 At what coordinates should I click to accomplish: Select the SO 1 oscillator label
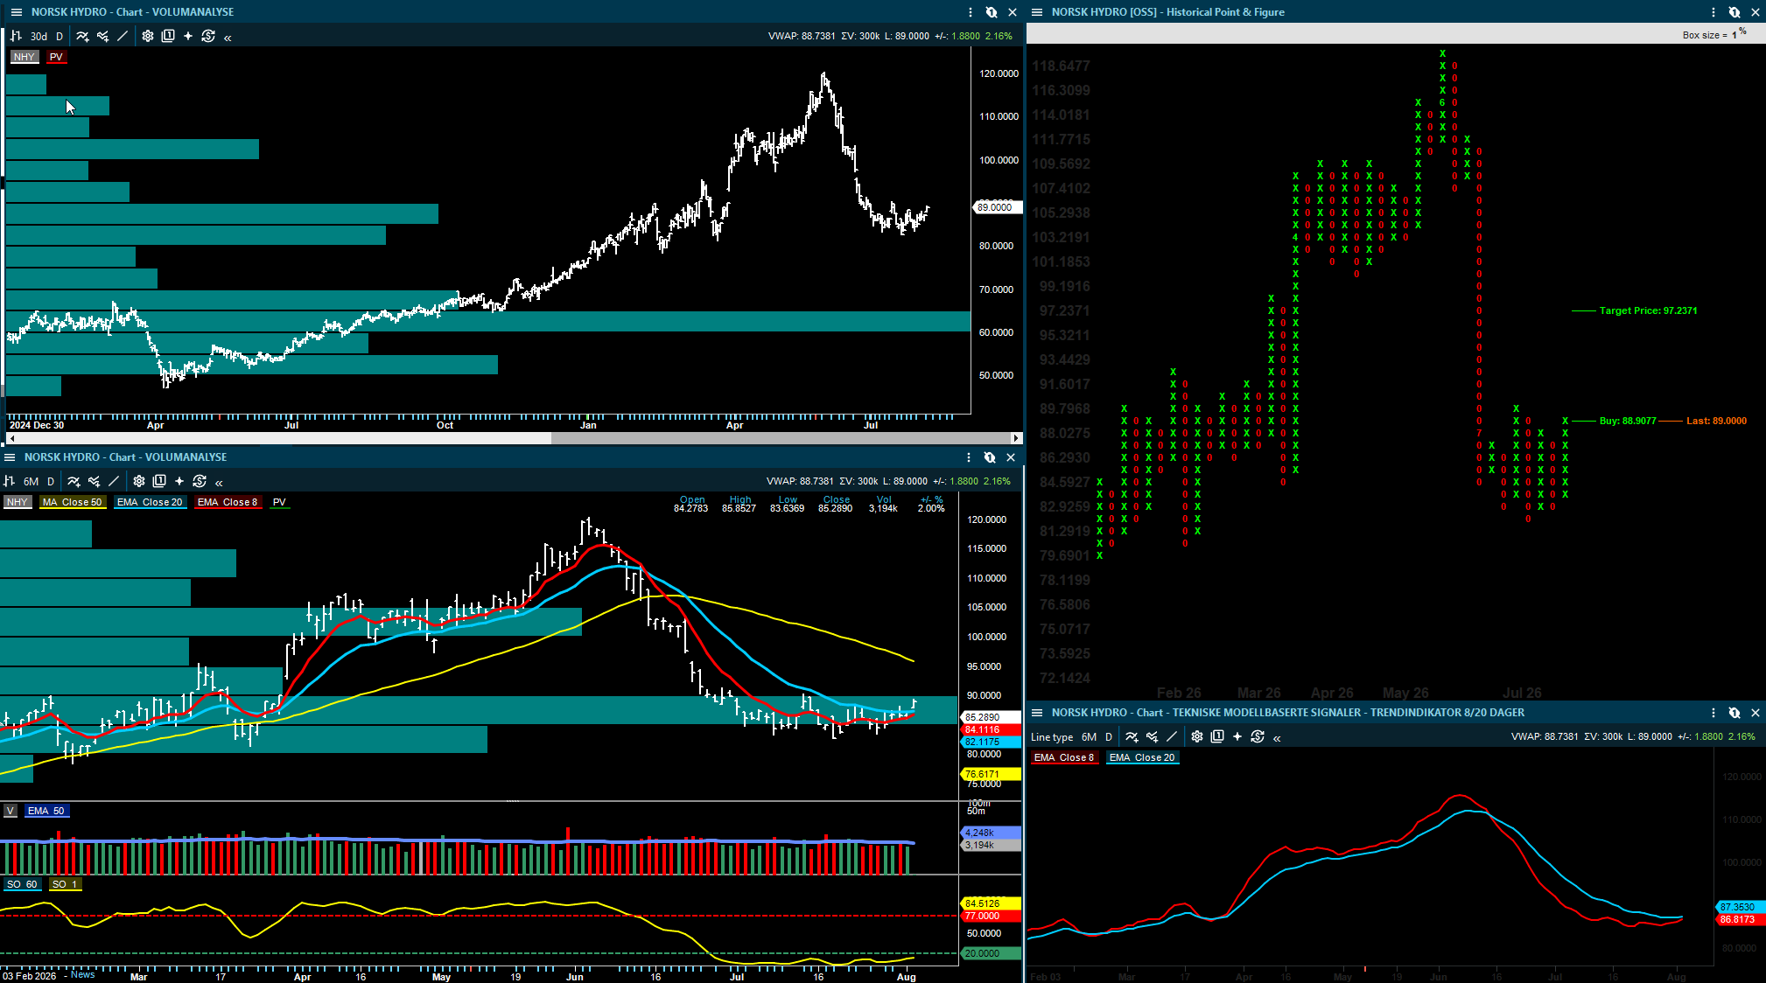pyautogui.click(x=65, y=884)
